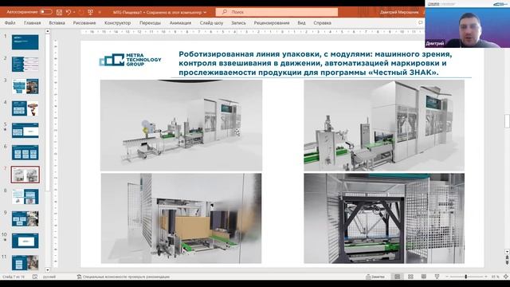Switch to the Рецензирование tab
510x287 pixels.
click(272, 23)
